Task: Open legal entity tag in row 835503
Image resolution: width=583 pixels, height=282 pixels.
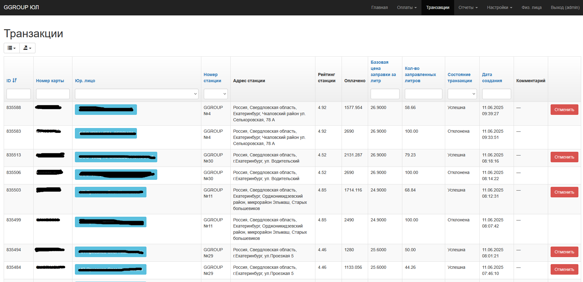Action: (111, 192)
